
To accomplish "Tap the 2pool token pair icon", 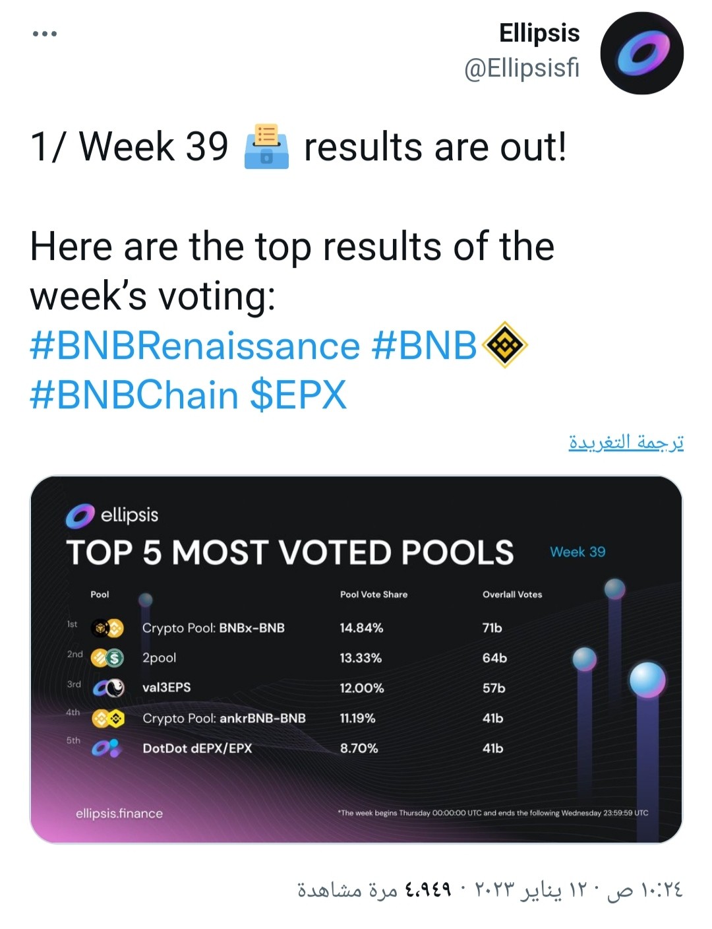I will 107,658.
